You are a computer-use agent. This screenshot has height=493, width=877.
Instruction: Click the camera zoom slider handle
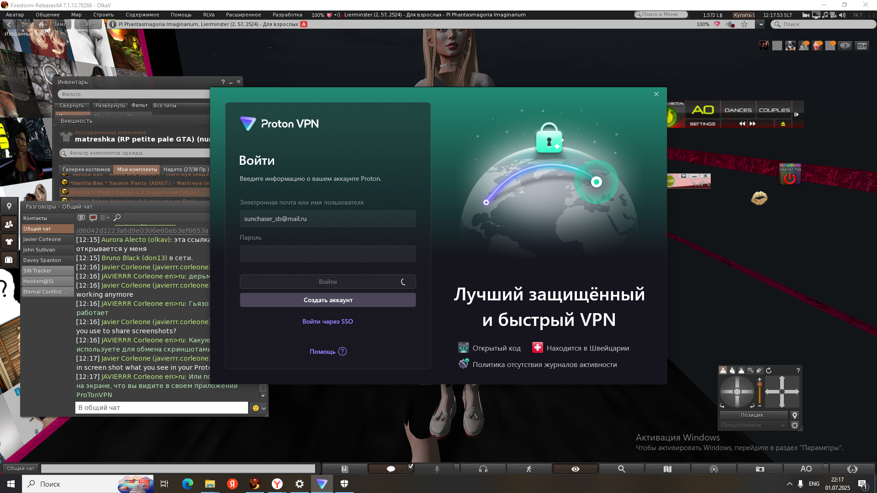(x=760, y=385)
